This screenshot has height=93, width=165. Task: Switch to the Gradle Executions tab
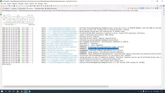(x=51, y=9)
